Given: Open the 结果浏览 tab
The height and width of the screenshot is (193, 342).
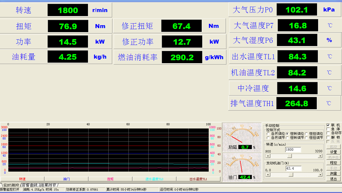Looking at the screenshot, I should pos(48,185).
